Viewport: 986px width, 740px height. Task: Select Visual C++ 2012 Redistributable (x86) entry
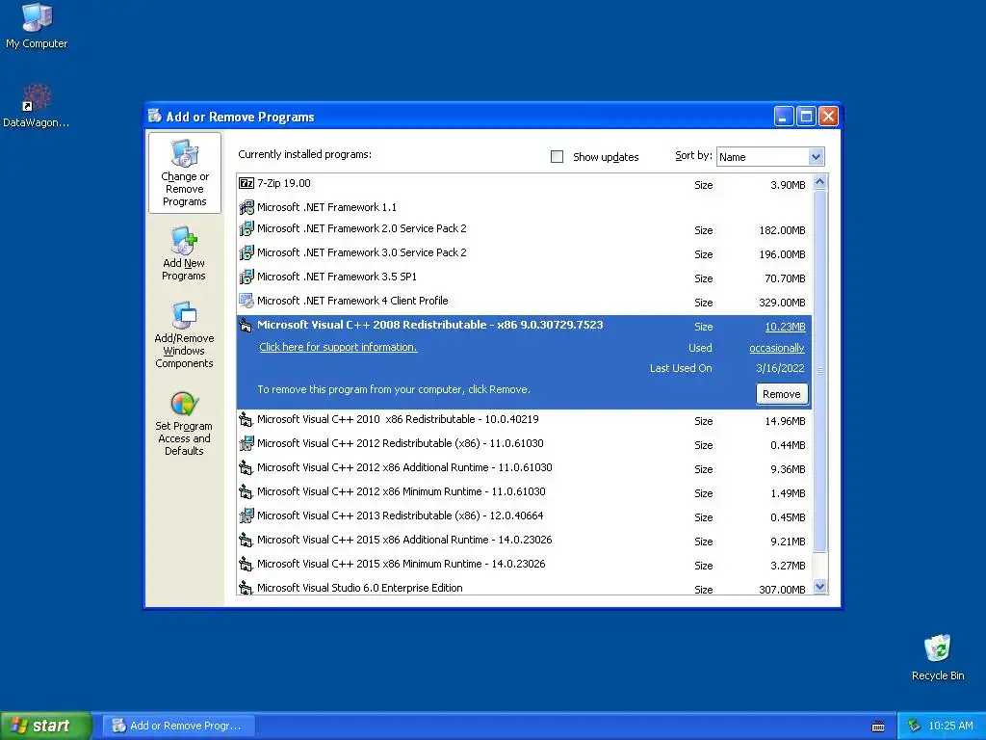(x=524, y=443)
